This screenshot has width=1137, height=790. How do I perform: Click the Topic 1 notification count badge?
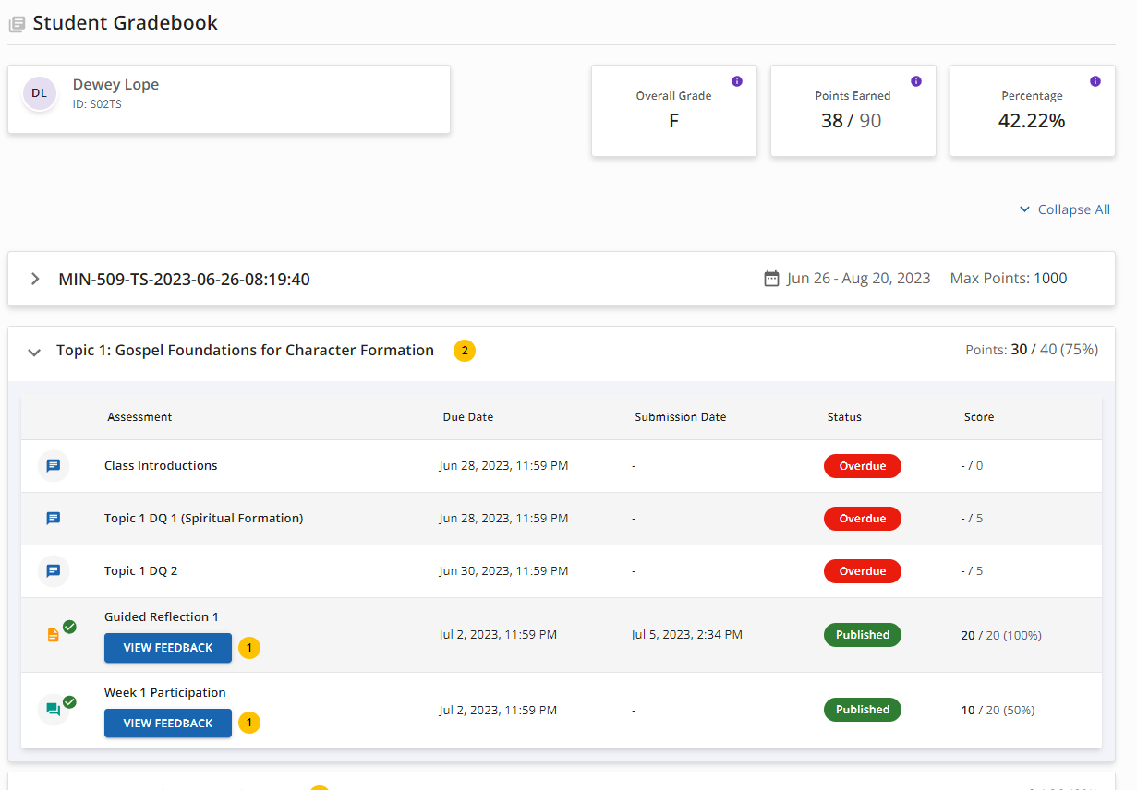[x=465, y=351]
